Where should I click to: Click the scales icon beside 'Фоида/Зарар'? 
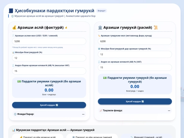click(x=15, y=114)
